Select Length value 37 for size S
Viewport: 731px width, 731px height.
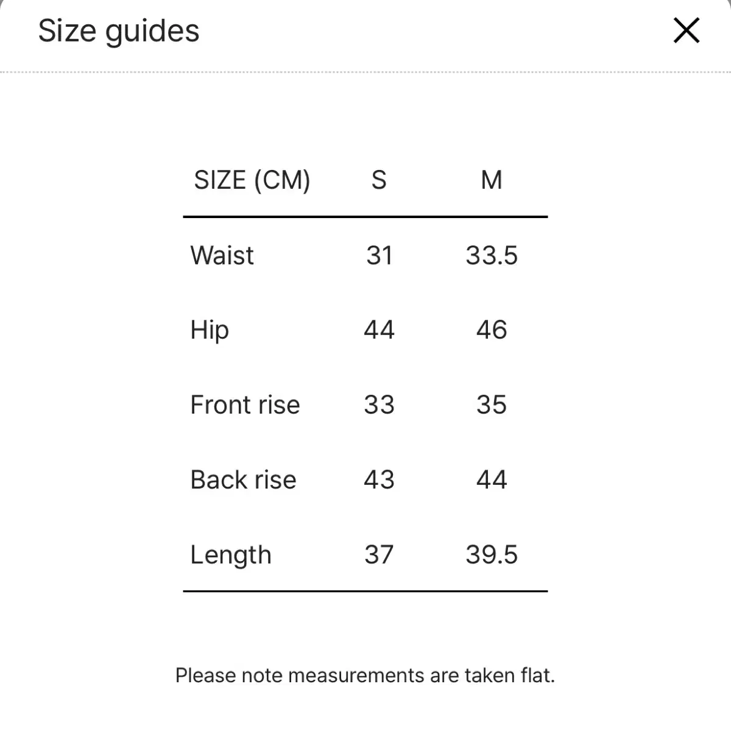point(379,555)
